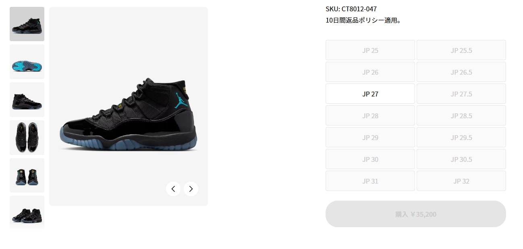This screenshot has width=523, height=249.
Task: Choose size JP 27
Action: click(x=370, y=94)
